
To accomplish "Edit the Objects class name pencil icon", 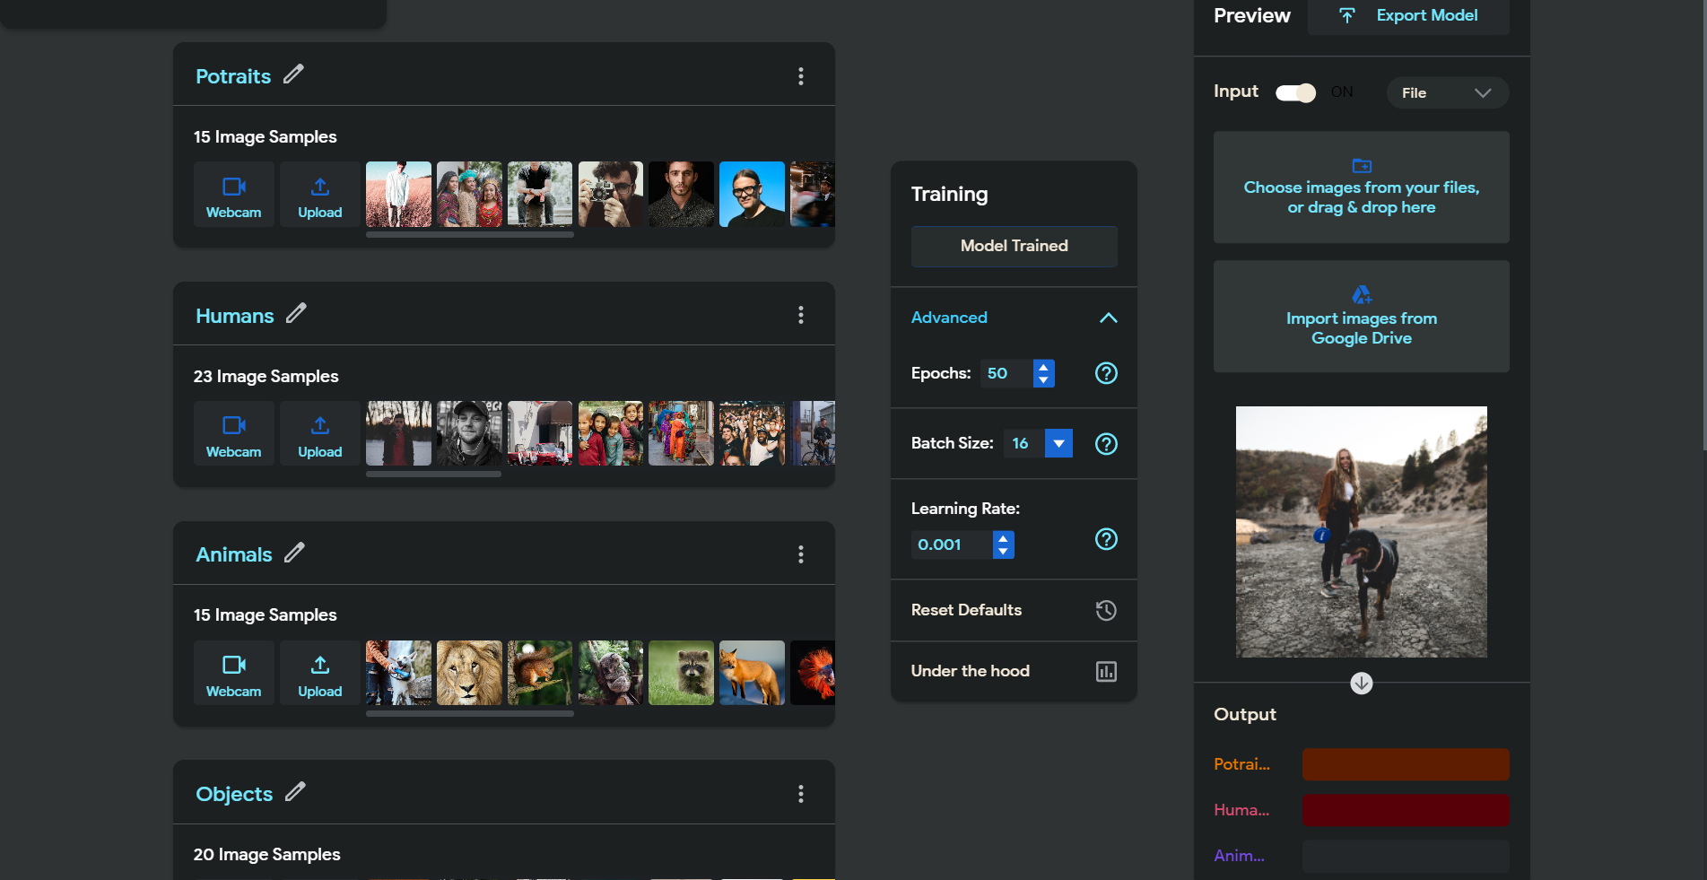I will [295, 792].
